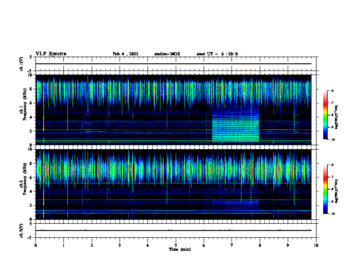Click the time axis tick label '7'
The height and width of the screenshot is (275, 356).
pos(232,245)
